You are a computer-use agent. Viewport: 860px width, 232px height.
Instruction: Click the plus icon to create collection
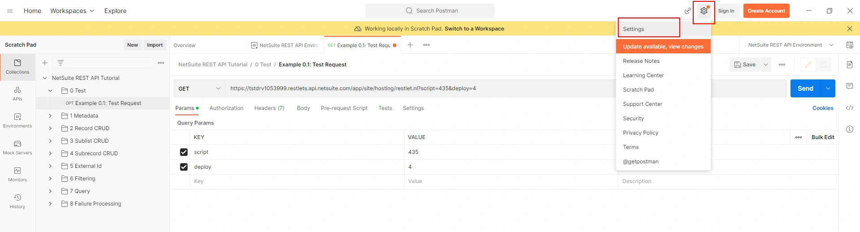pos(45,63)
